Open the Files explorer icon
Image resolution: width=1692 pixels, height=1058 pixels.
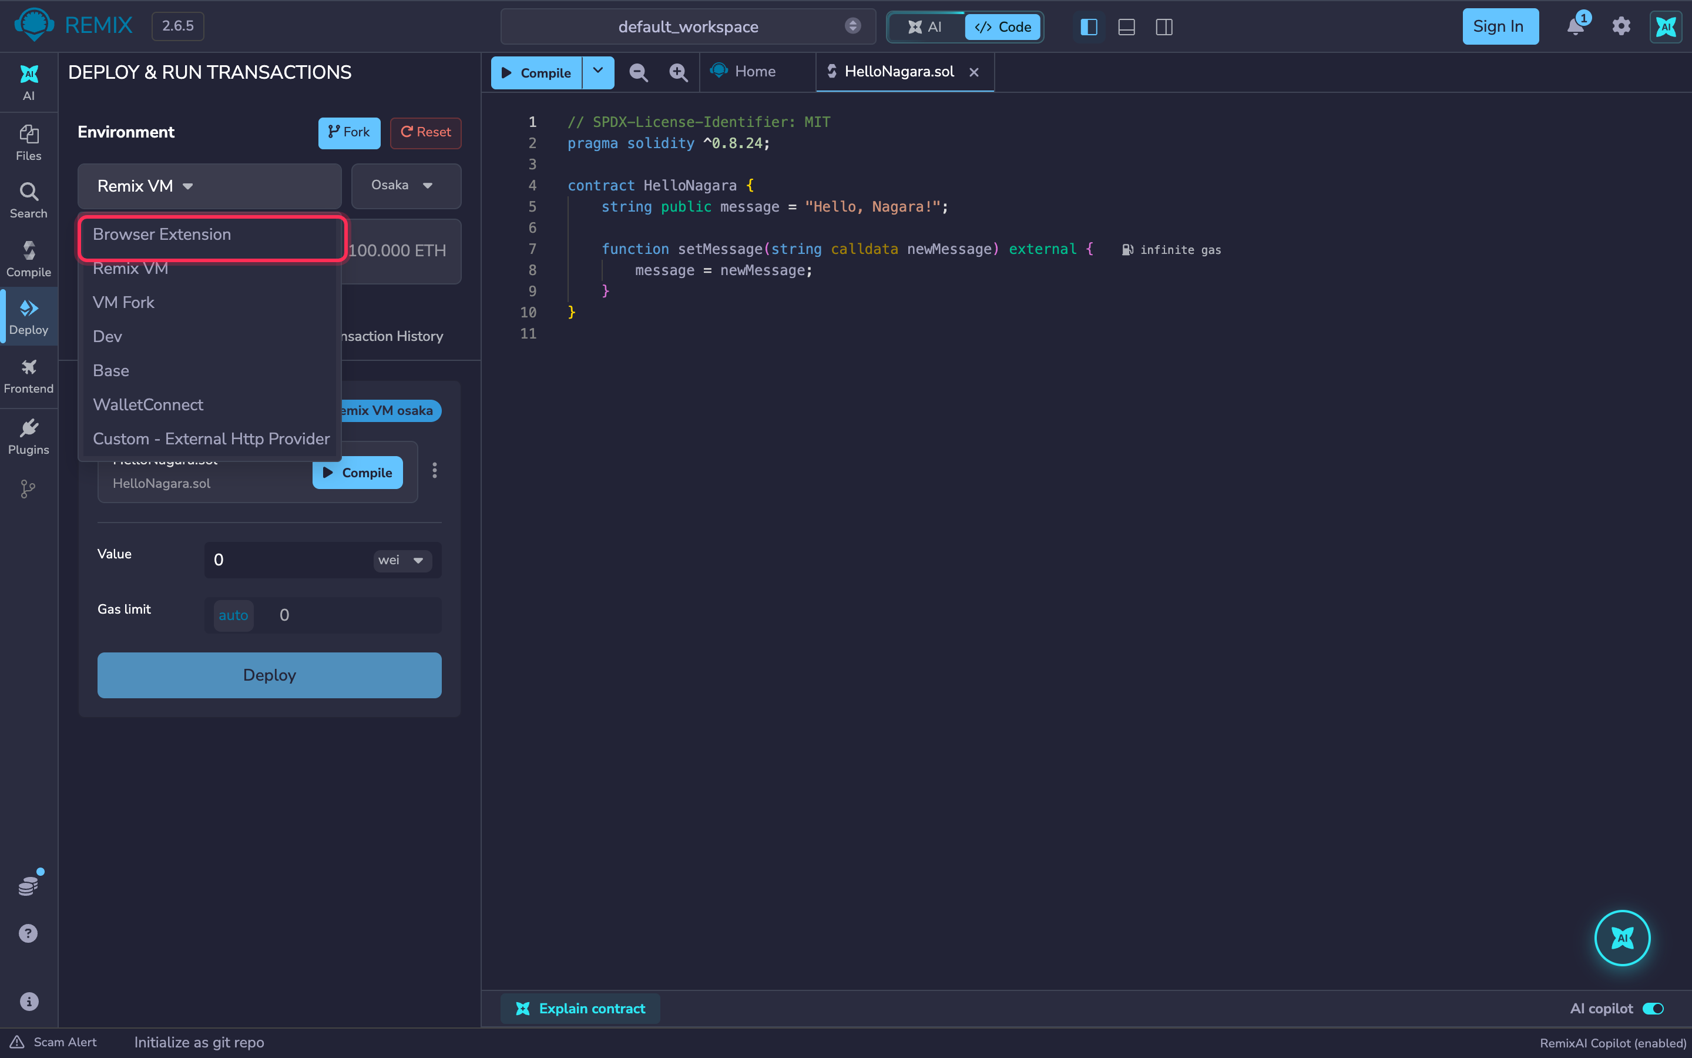pos(29,143)
